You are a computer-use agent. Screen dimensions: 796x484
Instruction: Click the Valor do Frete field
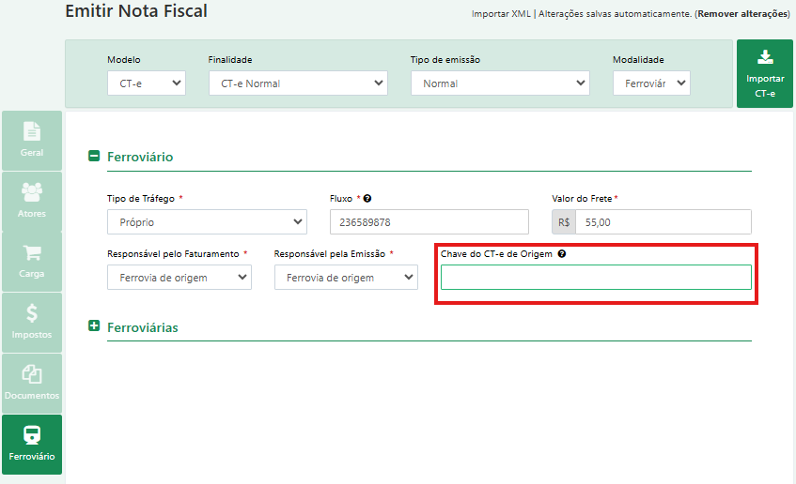pos(663,222)
